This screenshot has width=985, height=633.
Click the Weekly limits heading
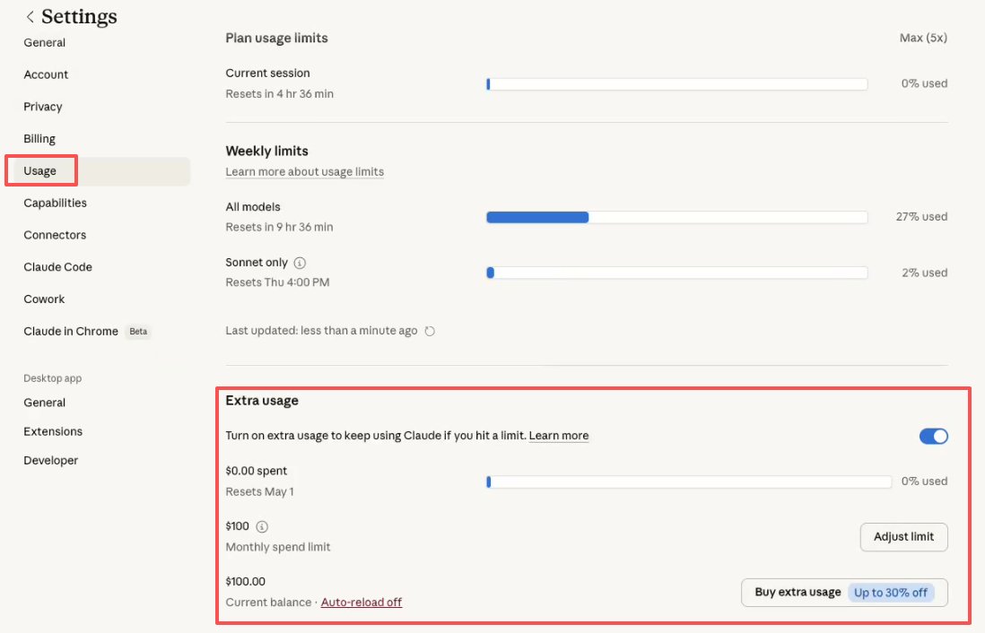click(267, 151)
